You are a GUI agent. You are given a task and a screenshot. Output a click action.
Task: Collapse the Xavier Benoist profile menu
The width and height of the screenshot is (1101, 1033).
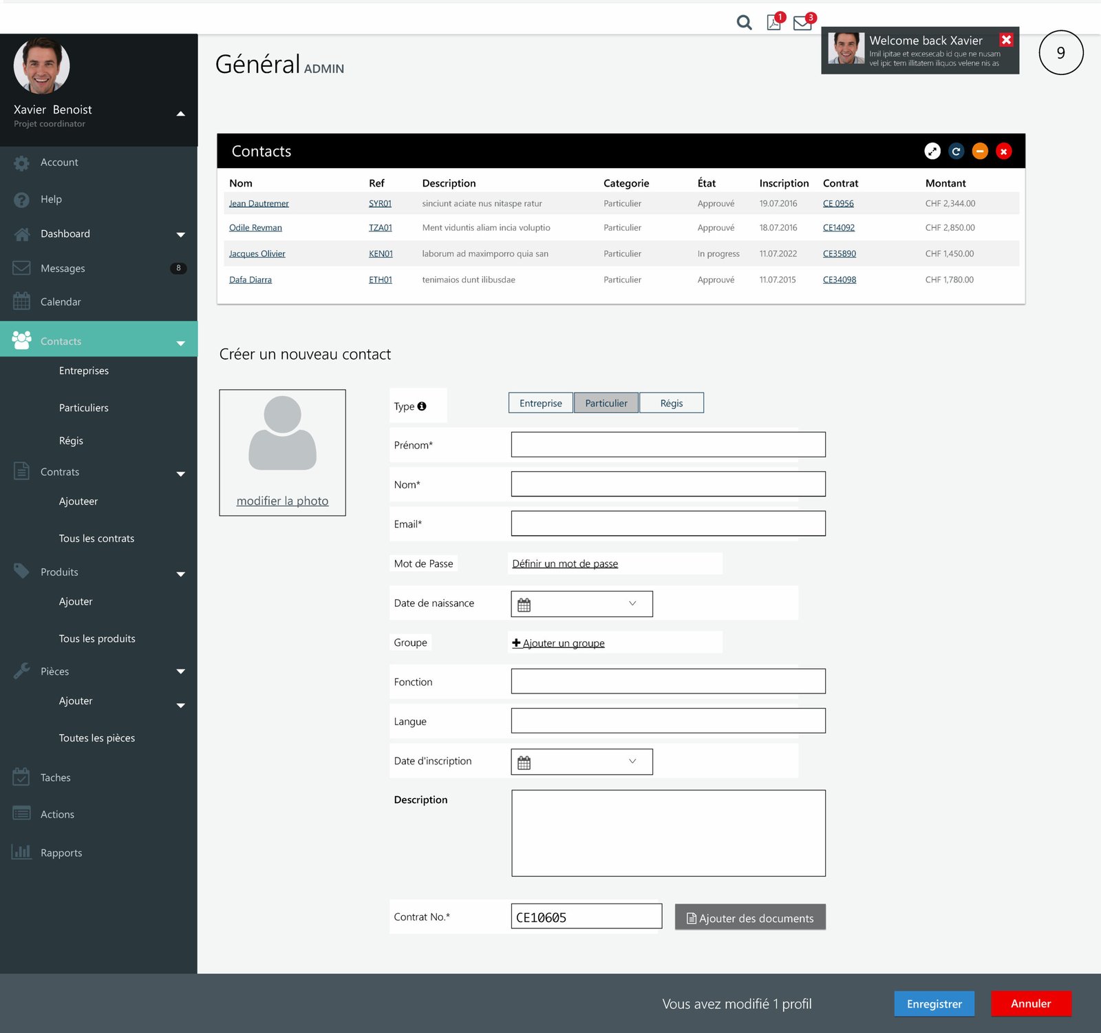pos(180,114)
